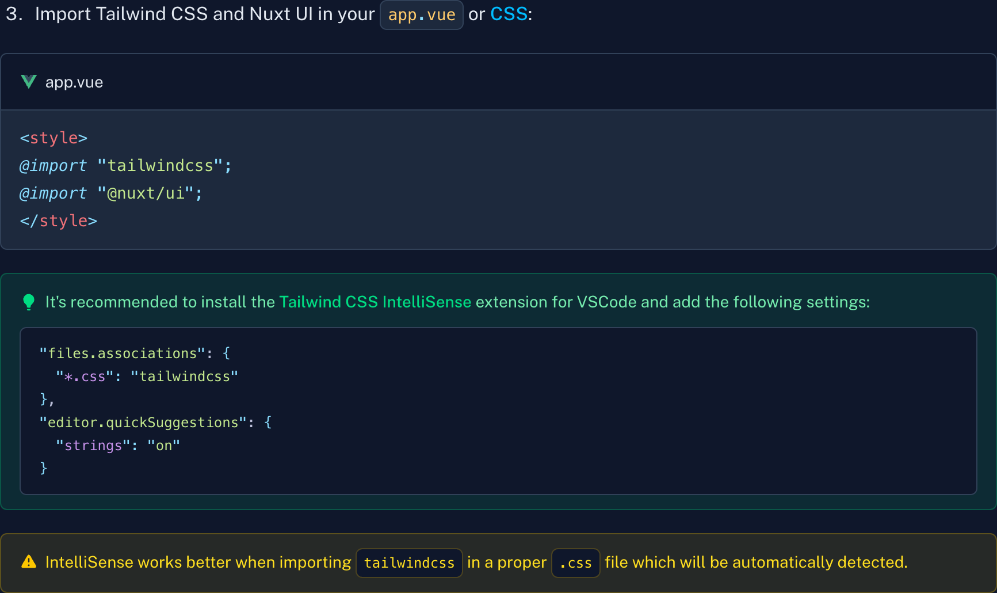Click the tailwindcss inline code badge
This screenshot has height=593, width=997.
click(409, 562)
